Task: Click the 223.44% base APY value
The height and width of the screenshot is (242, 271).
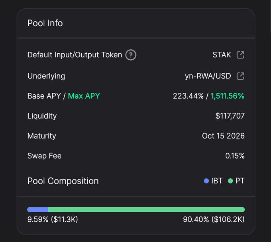Action: coord(188,96)
